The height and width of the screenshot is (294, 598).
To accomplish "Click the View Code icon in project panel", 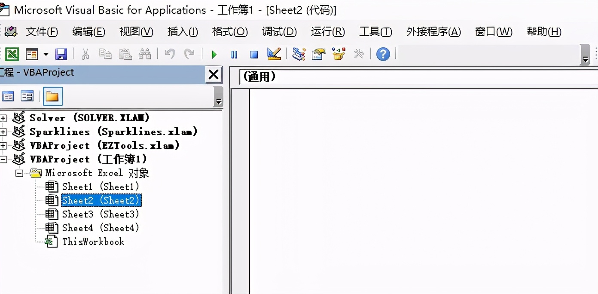I will coord(8,96).
